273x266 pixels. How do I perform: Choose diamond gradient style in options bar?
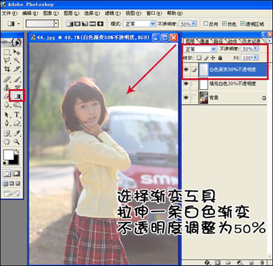tap(100, 24)
